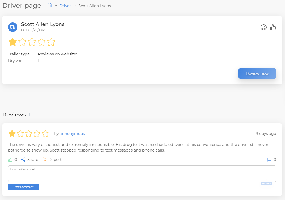Image resolution: width=285 pixels, height=200 pixels.
Task: Click the sad face icon
Action: point(264,27)
